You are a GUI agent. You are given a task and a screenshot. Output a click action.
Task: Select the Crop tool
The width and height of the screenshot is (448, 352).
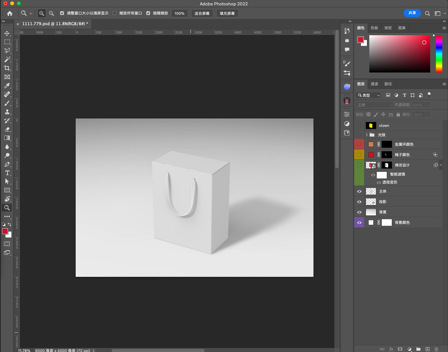[x=7, y=68]
